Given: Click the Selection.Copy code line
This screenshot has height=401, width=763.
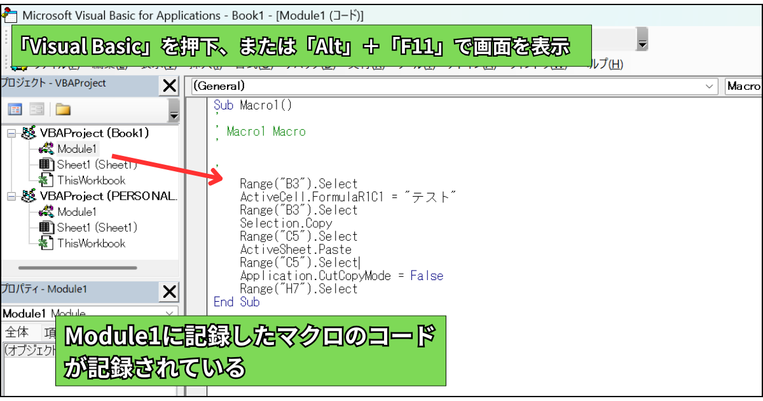Looking at the screenshot, I should click(x=286, y=223).
